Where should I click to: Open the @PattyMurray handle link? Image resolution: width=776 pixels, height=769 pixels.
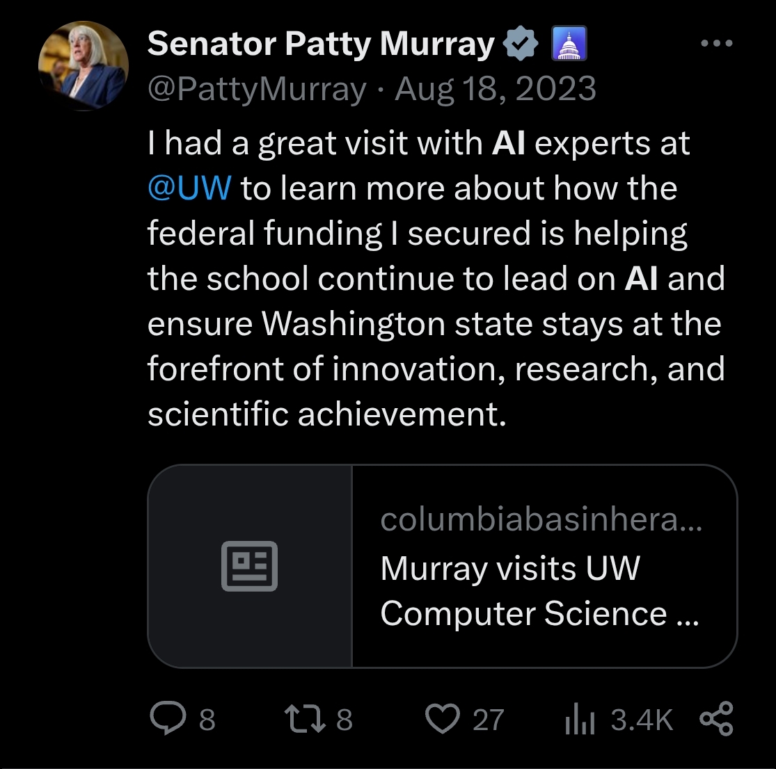click(257, 90)
